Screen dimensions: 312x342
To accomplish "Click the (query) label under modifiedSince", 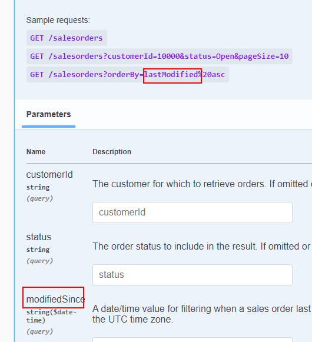I will (x=39, y=331).
